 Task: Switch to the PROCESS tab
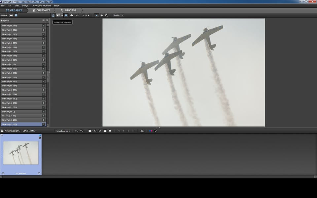click(x=69, y=10)
